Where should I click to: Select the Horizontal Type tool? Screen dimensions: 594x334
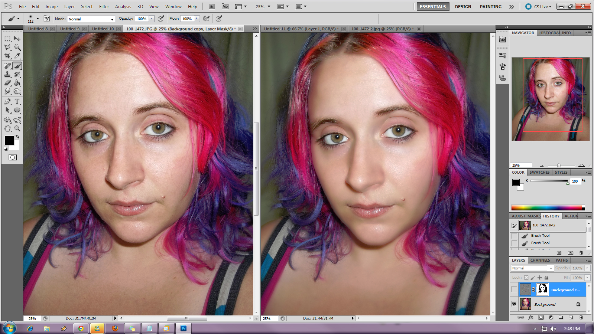coord(17,101)
